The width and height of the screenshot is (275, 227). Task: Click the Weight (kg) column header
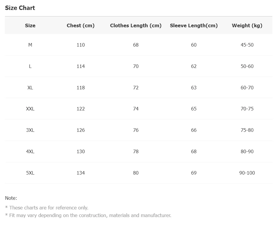247,25
